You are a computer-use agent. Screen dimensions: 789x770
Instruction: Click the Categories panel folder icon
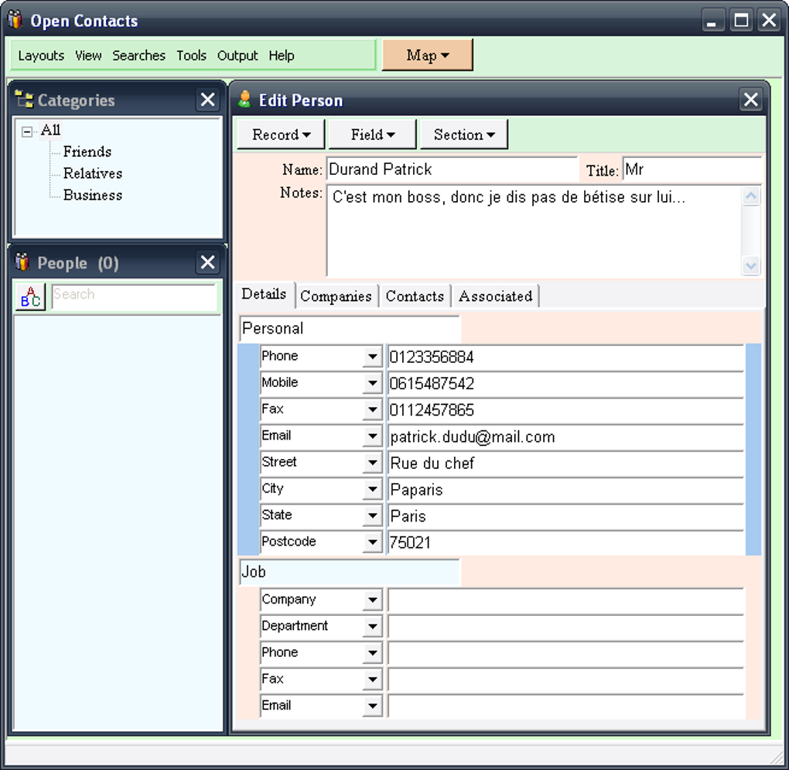click(24, 100)
